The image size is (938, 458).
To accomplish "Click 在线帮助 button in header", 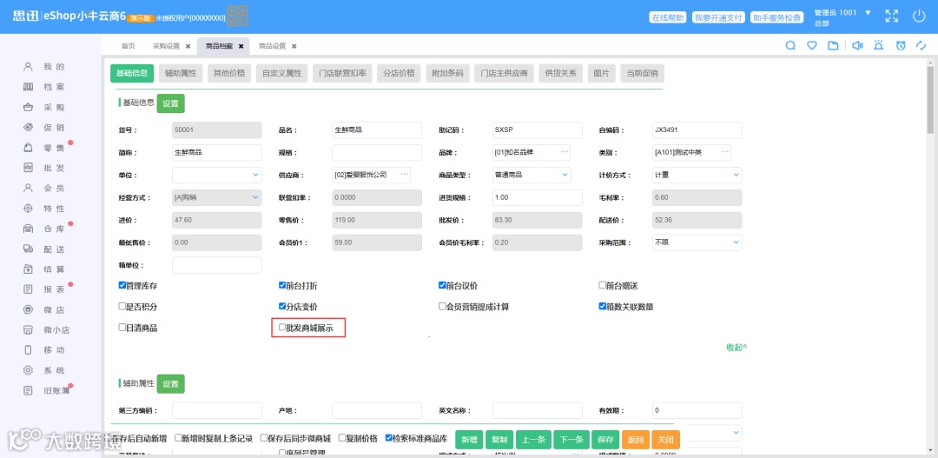I will (x=668, y=17).
